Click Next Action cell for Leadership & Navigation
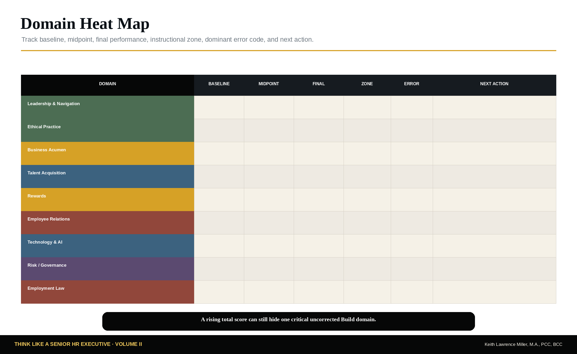Image resolution: width=577 pixels, height=354 pixels. tap(494, 108)
